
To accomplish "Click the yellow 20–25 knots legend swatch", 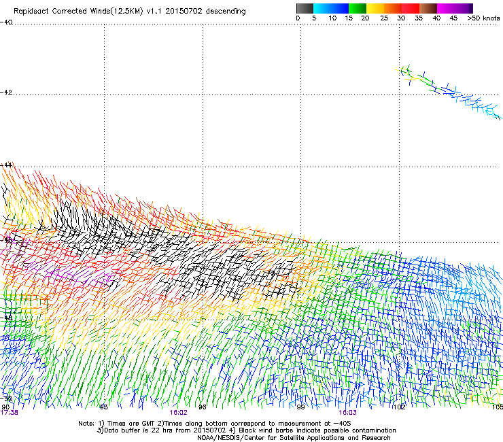I will (x=375, y=8).
